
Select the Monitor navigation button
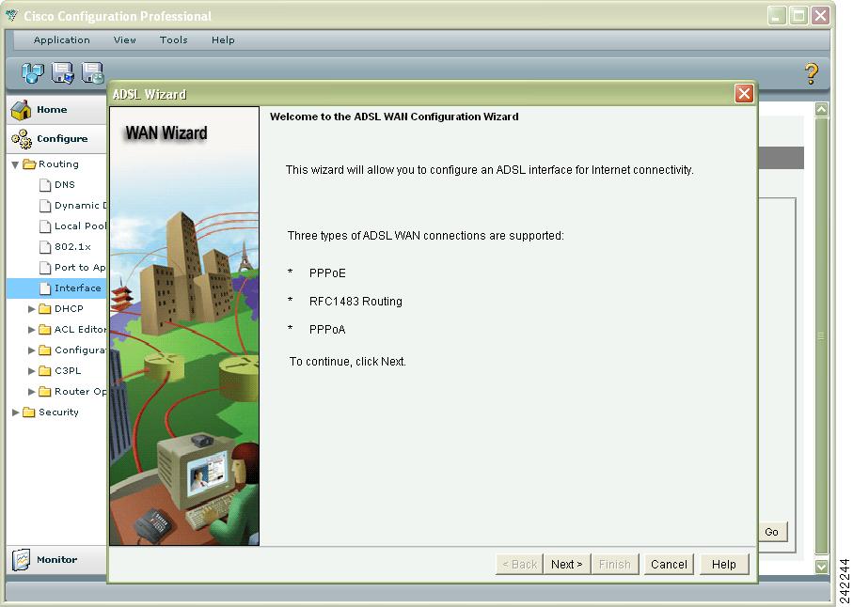point(56,560)
